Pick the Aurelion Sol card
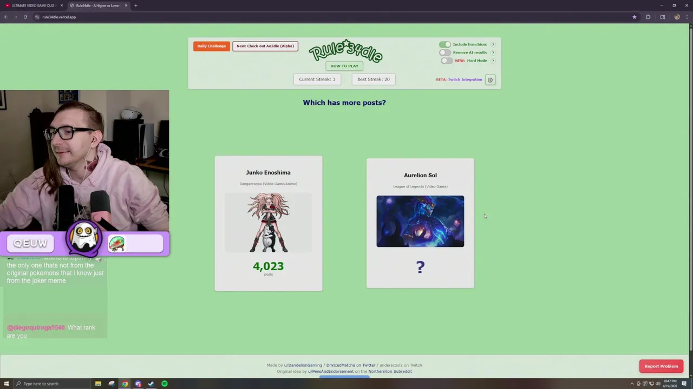This screenshot has width=693, height=389. click(420, 223)
